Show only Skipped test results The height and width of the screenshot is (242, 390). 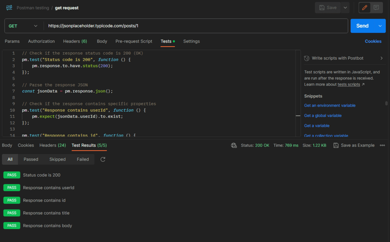point(57,159)
